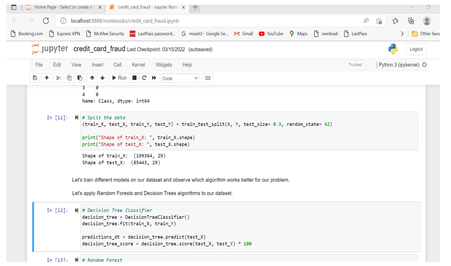Toggle output of the In [12] cell
This screenshot has width=451, height=266.
tap(77, 210)
